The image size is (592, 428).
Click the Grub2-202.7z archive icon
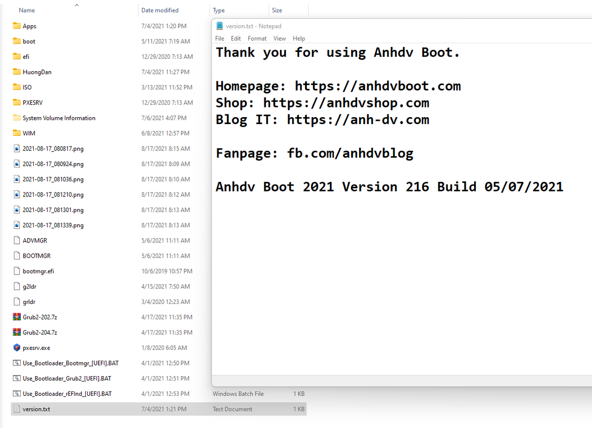[17, 317]
